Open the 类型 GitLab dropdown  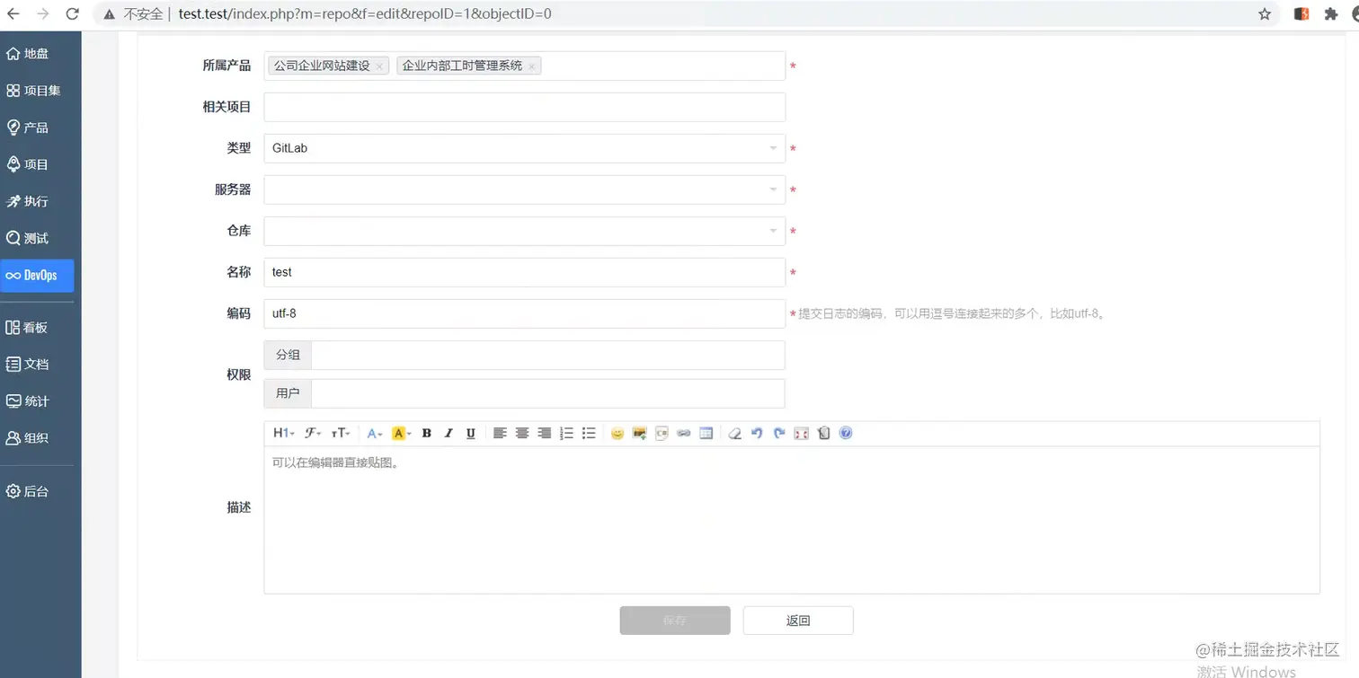point(525,148)
